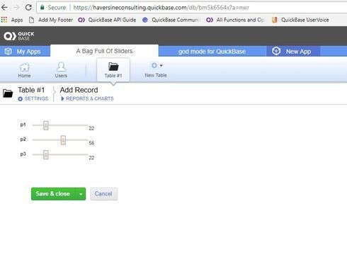This screenshot has width=347, height=257.
Task: Open the New Table dropdown arrow
Action: tap(161, 65)
